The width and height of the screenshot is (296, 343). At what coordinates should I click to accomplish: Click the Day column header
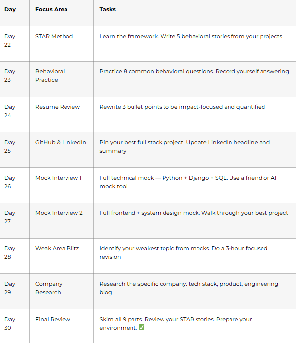click(10, 10)
